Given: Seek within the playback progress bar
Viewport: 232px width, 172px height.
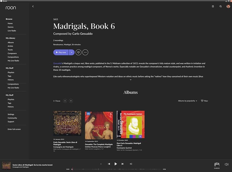Looking at the screenshot, I should point(117,169).
